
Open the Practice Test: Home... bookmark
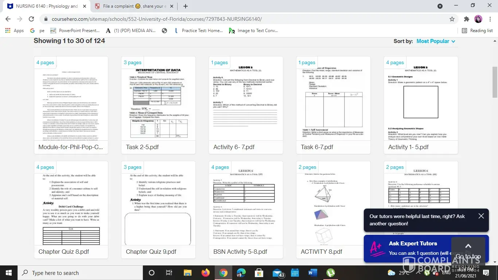[198, 31]
